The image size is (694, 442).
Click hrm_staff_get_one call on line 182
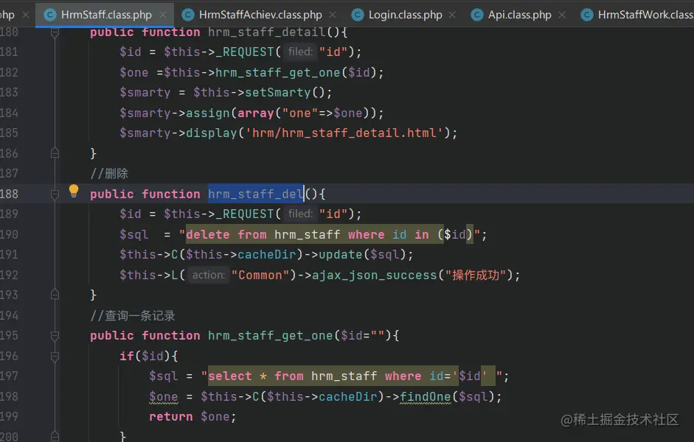278,72
